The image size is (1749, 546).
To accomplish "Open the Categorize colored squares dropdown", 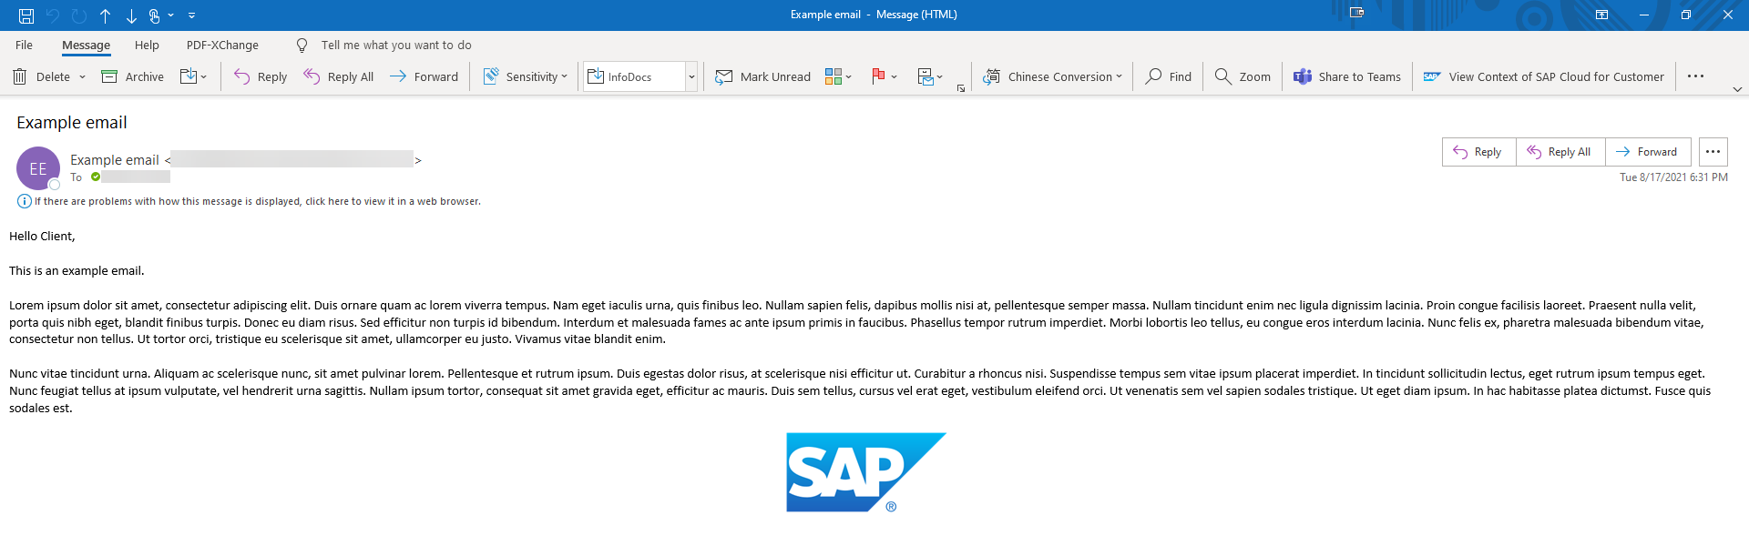I will [x=838, y=76].
